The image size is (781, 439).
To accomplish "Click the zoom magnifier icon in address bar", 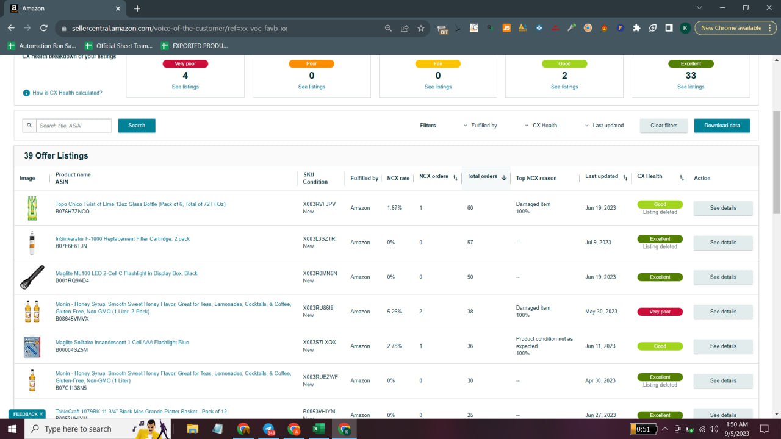I will 389,28.
